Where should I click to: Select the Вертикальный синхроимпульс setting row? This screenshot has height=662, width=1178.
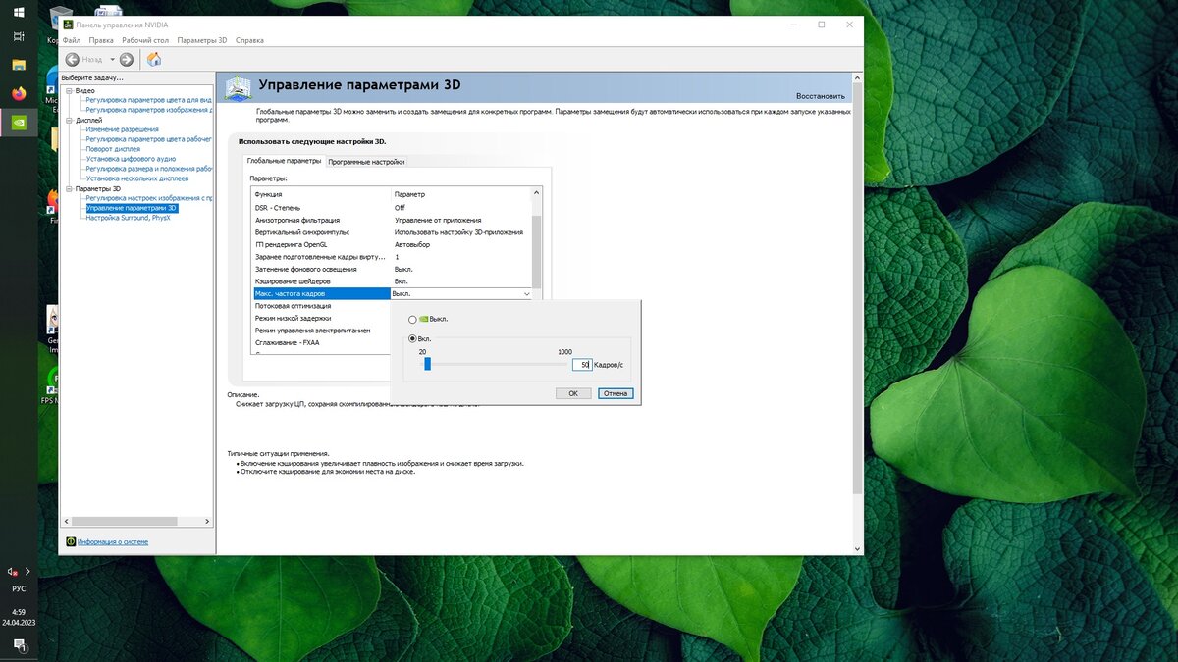point(392,232)
